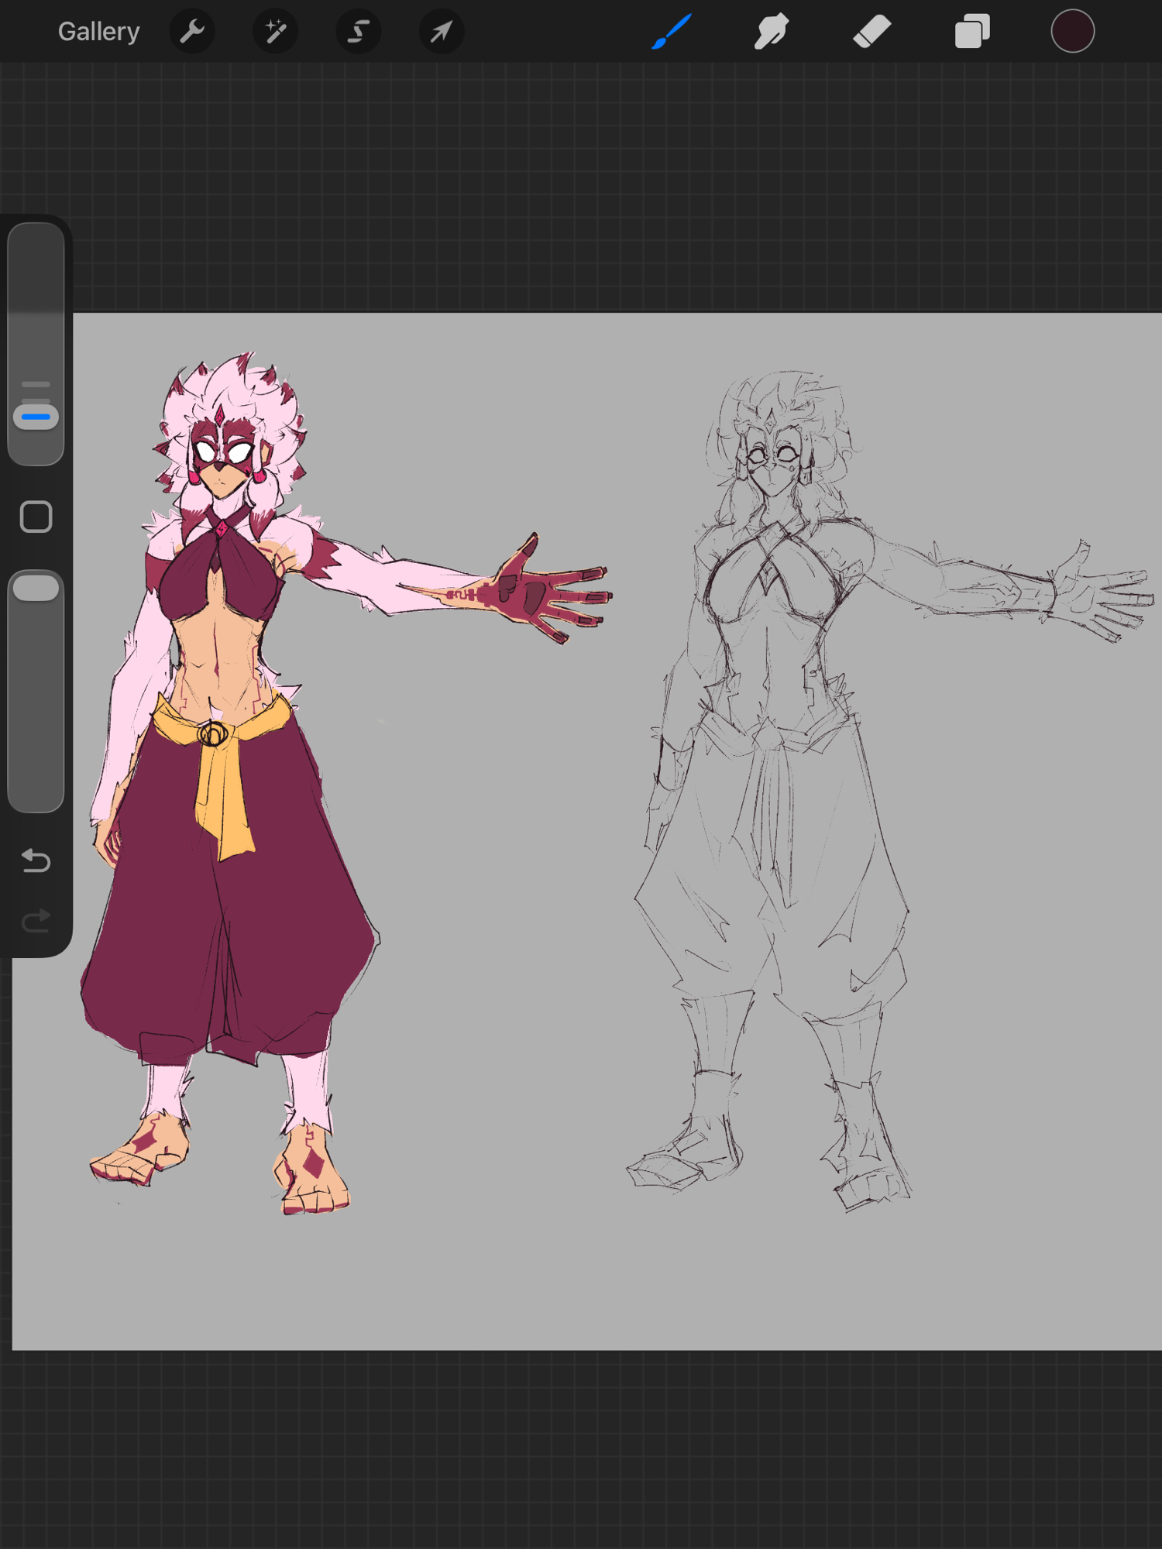Viewport: 1162px width, 1549px height.
Task: Redo the last undone action
Action: (x=36, y=921)
